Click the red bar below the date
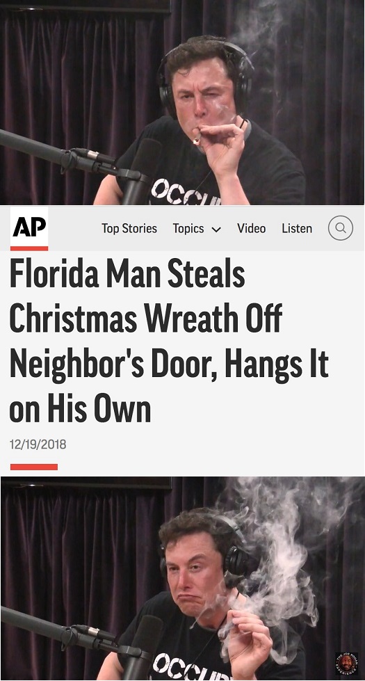 [x=34, y=467]
